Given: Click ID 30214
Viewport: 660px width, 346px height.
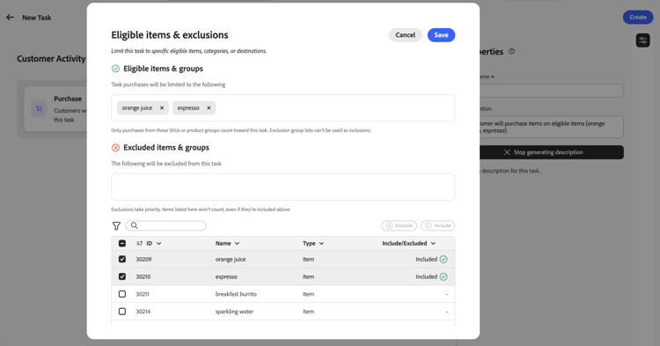Looking at the screenshot, I should click(x=143, y=312).
